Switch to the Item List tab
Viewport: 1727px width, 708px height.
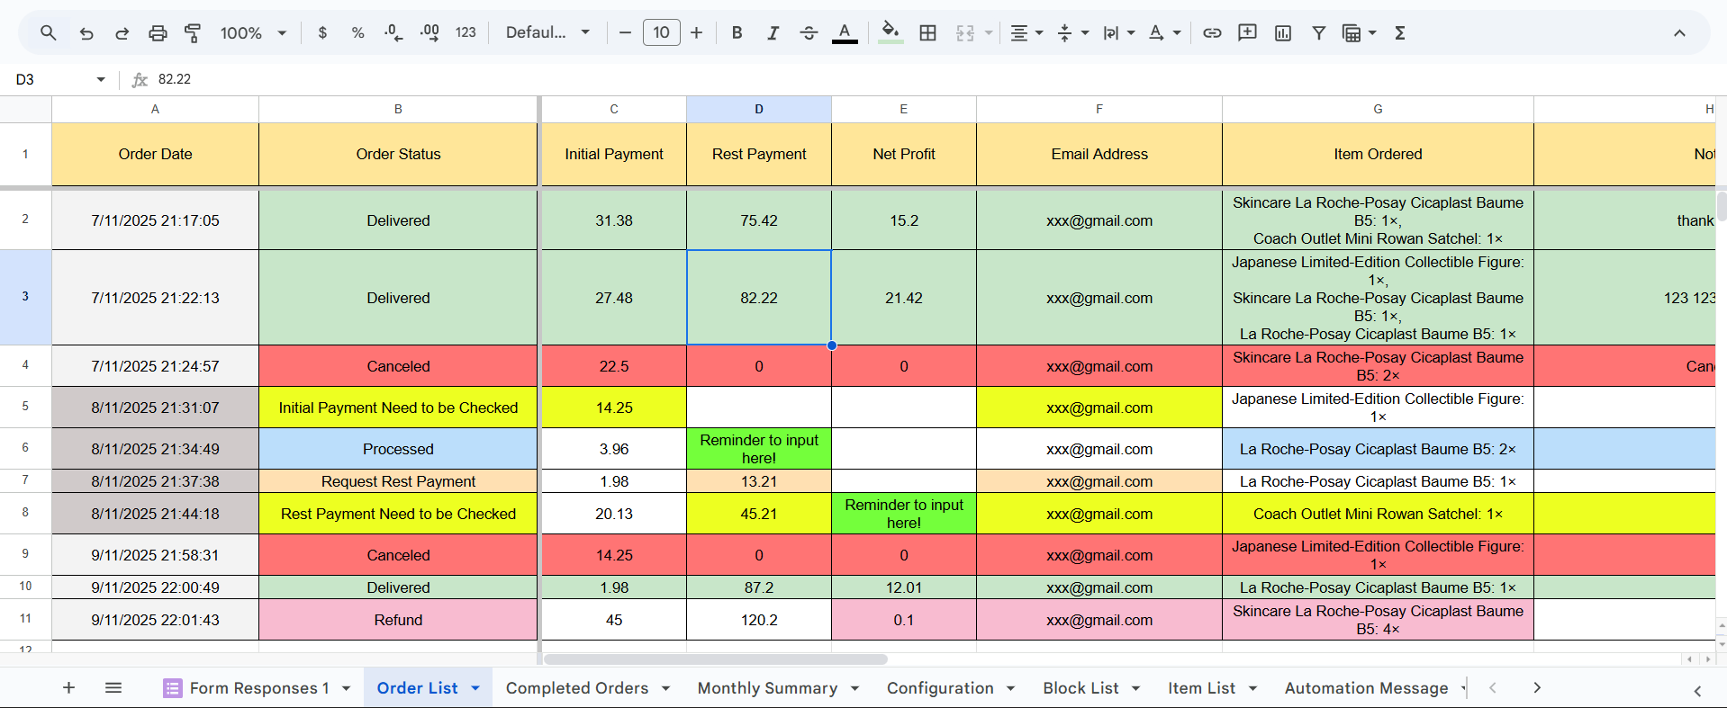pos(1201,688)
